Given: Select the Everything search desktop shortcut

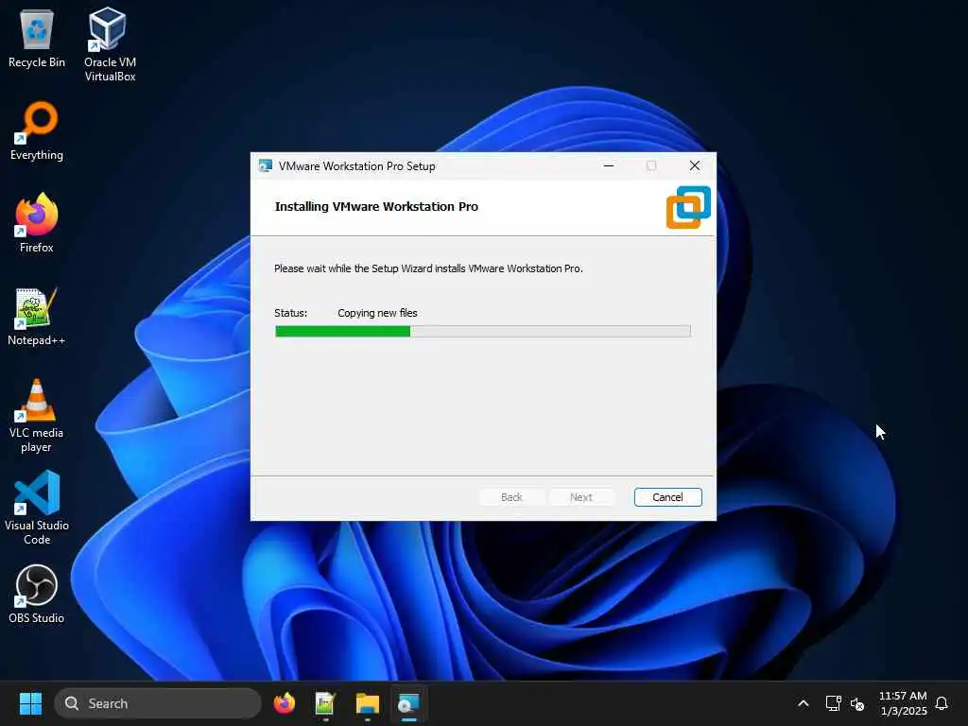Looking at the screenshot, I should click(x=37, y=130).
